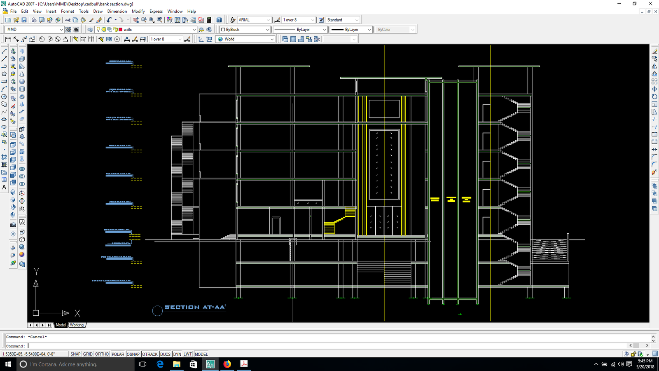This screenshot has width=659, height=371.
Task: Select the Polygon draw tool
Action: [4, 74]
